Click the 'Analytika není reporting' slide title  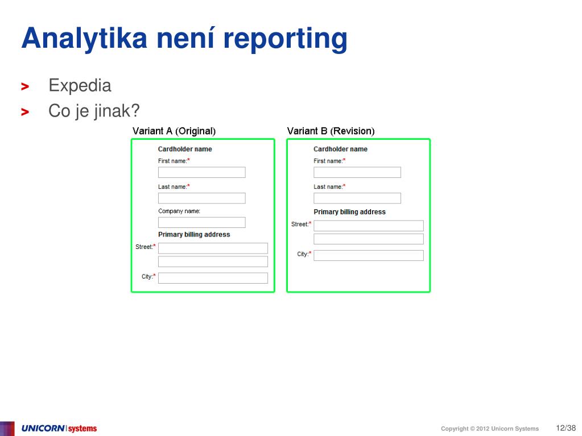pos(184,39)
